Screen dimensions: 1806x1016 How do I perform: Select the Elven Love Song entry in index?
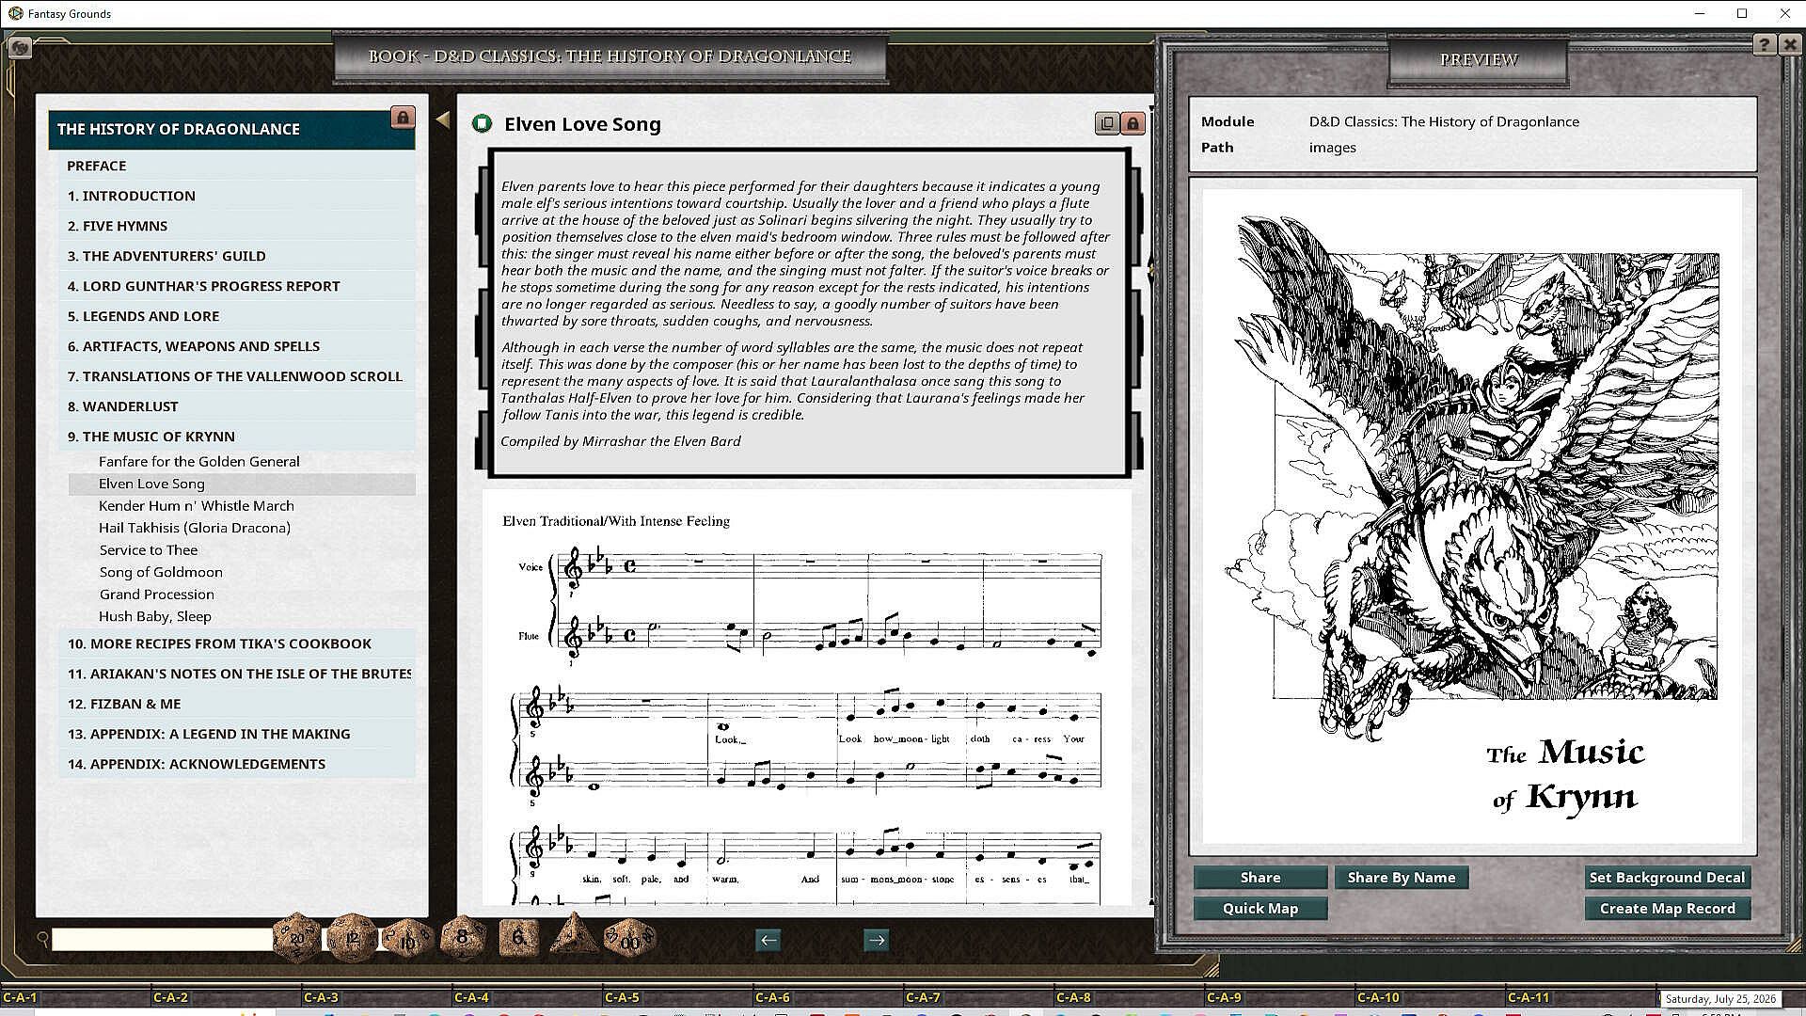pyautogui.click(x=242, y=484)
